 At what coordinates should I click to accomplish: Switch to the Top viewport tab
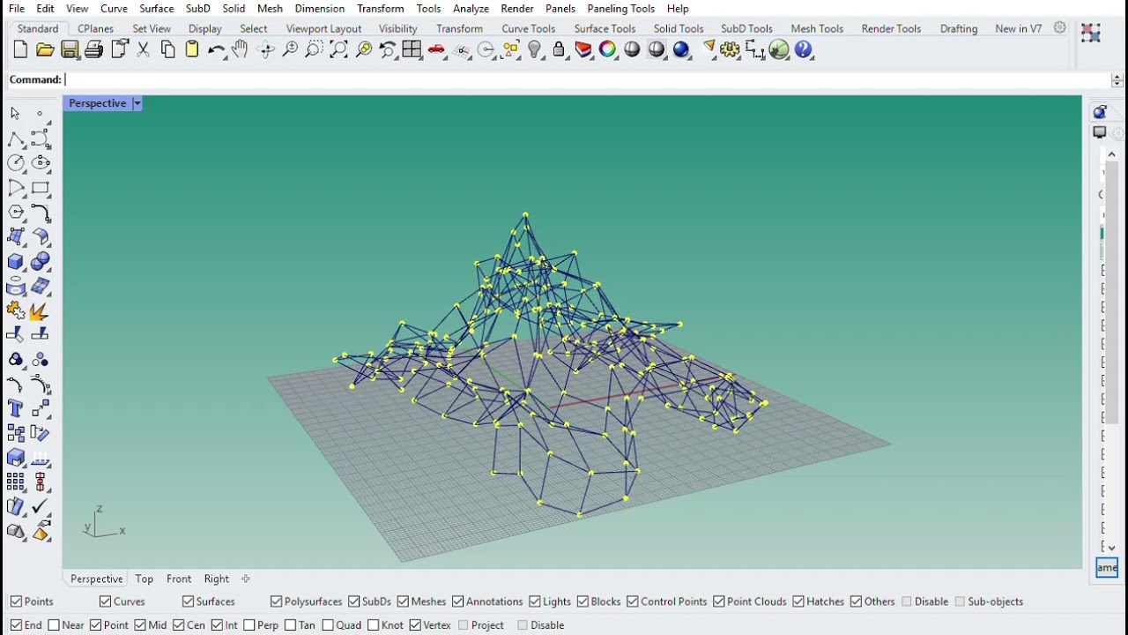click(144, 579)
